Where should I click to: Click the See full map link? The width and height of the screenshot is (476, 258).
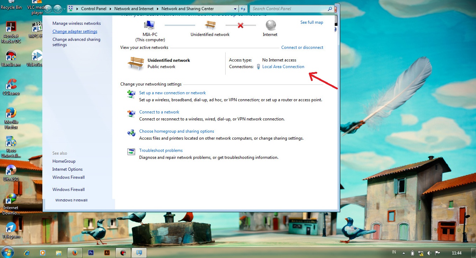tap(312, 22)
